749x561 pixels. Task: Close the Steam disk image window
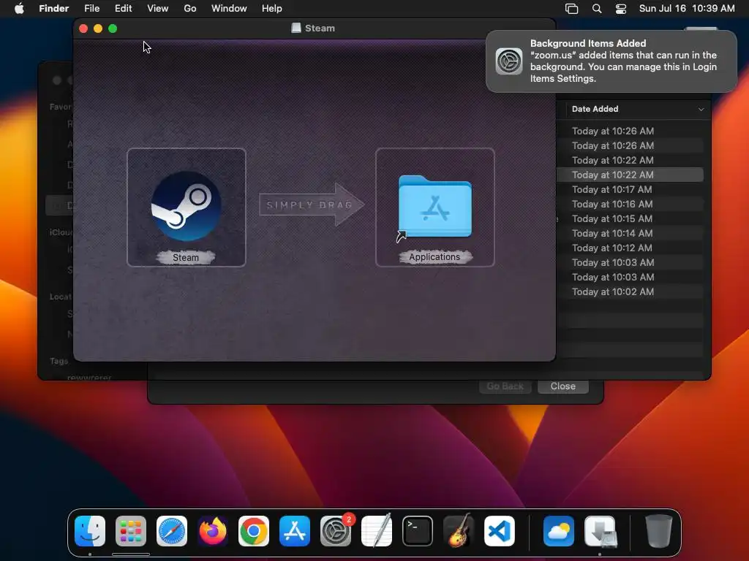[x=83, y=28]
